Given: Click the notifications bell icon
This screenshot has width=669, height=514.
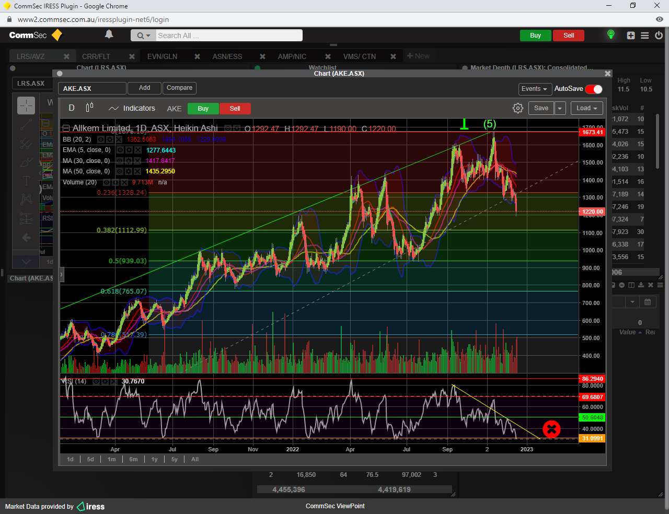Looking at the screenshot, I should pos(109,34).
